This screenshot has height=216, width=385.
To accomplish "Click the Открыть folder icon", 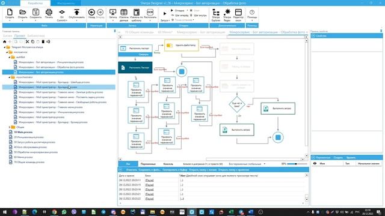I will [23, 12].
